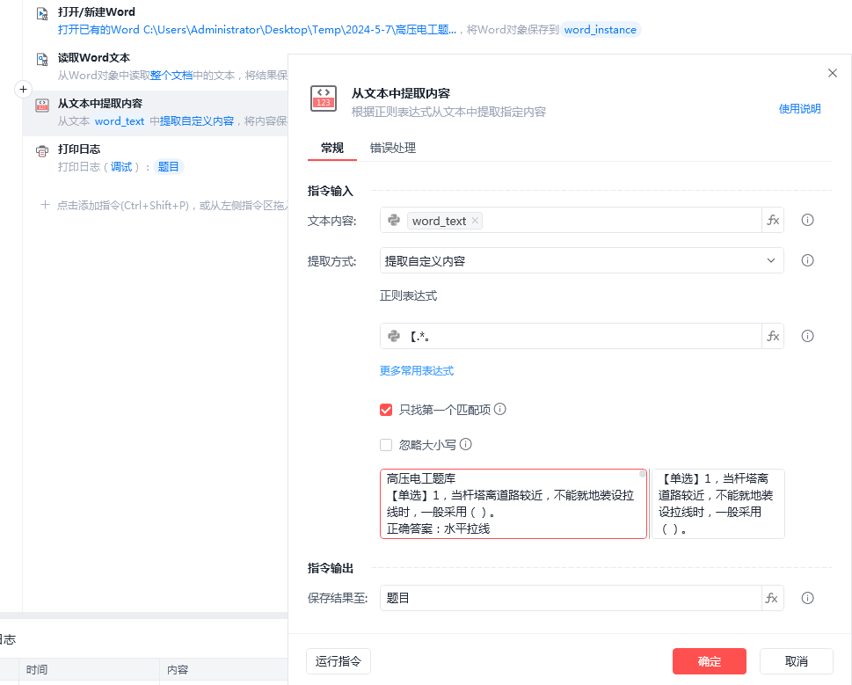Click help icon beside 忽略大小写
Image resolution: width=852 pixels, height=685 pixels.
[x=466, y=445]
